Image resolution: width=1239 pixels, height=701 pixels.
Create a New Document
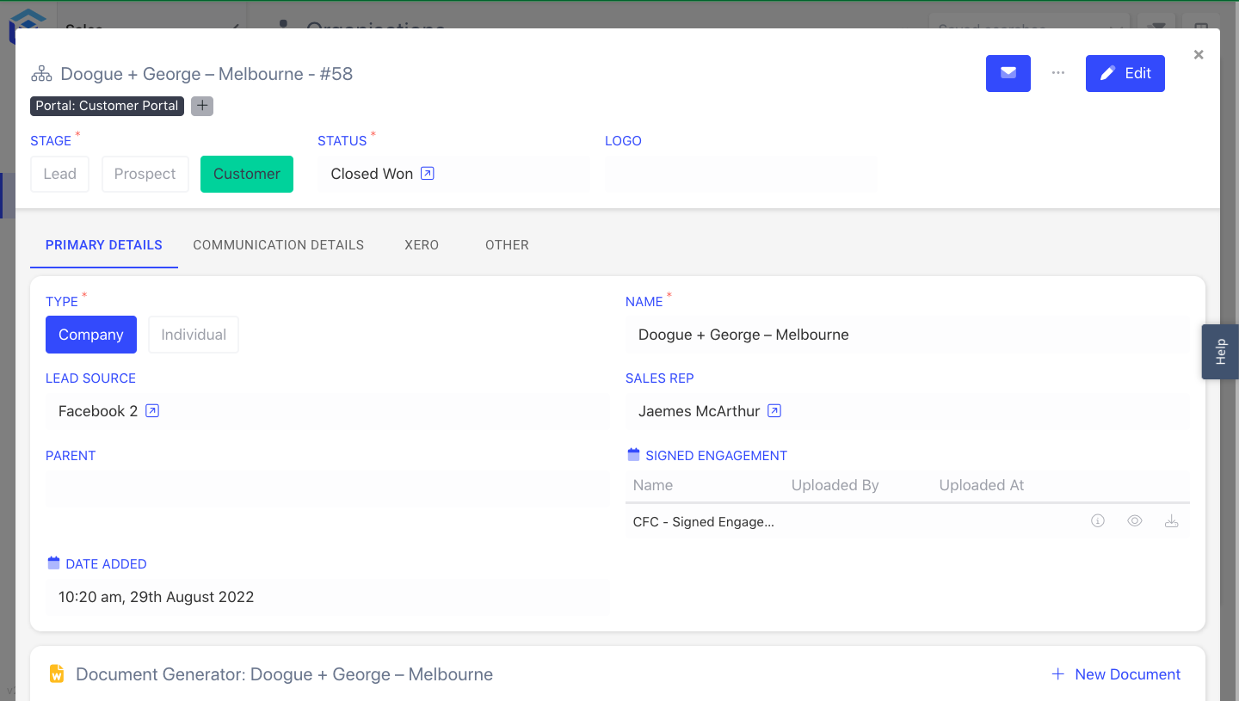[1116, 674]
